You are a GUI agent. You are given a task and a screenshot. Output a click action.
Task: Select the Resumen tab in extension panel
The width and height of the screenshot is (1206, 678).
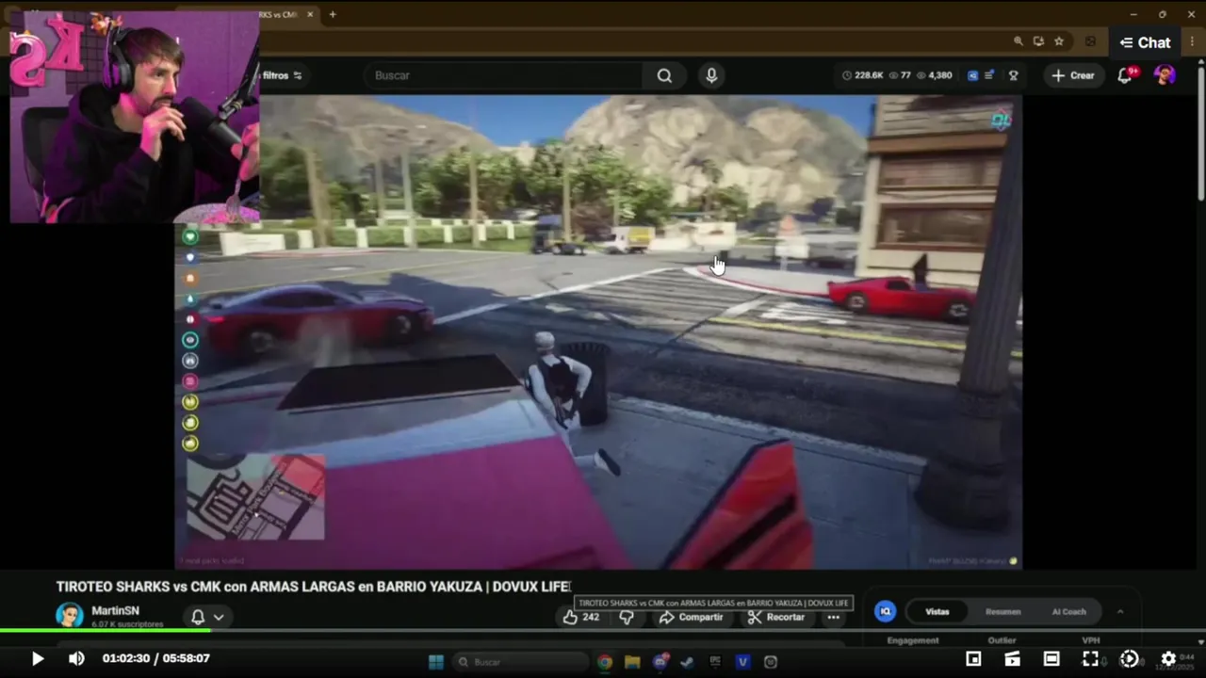pos(1002,611)
